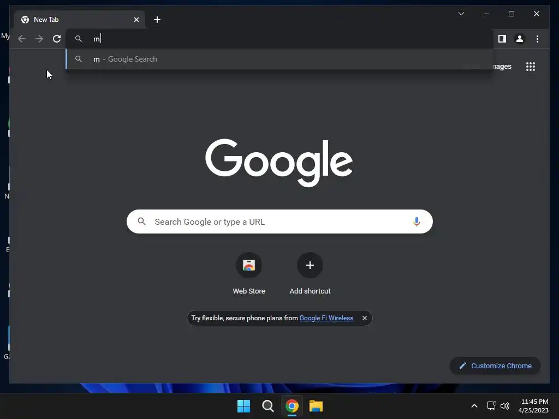Viewport: 559px width, 419px height.
Task: Click the browser forward arrow
Action: click(x=39, y=39)
